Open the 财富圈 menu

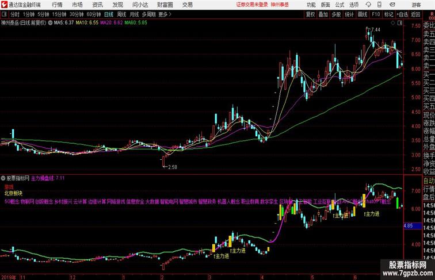point(165,5)
